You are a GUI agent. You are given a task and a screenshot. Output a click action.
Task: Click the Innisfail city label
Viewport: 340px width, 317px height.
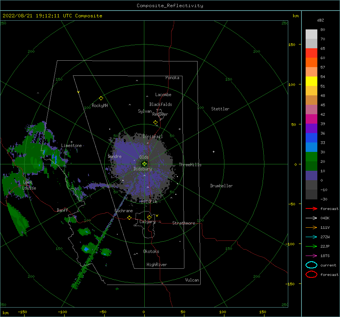click(x=153, y=136)
